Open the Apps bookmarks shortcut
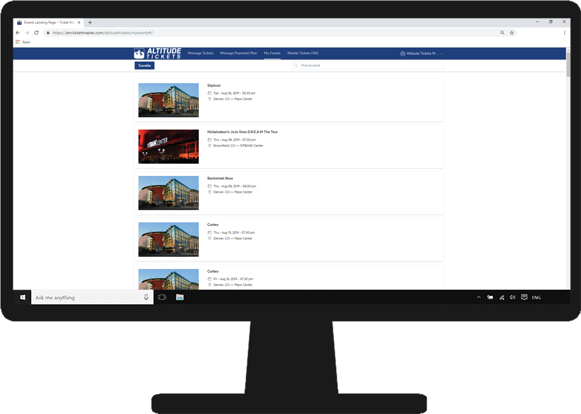Image resolution: width=581 pixels, height=414 pixels. 23,42
